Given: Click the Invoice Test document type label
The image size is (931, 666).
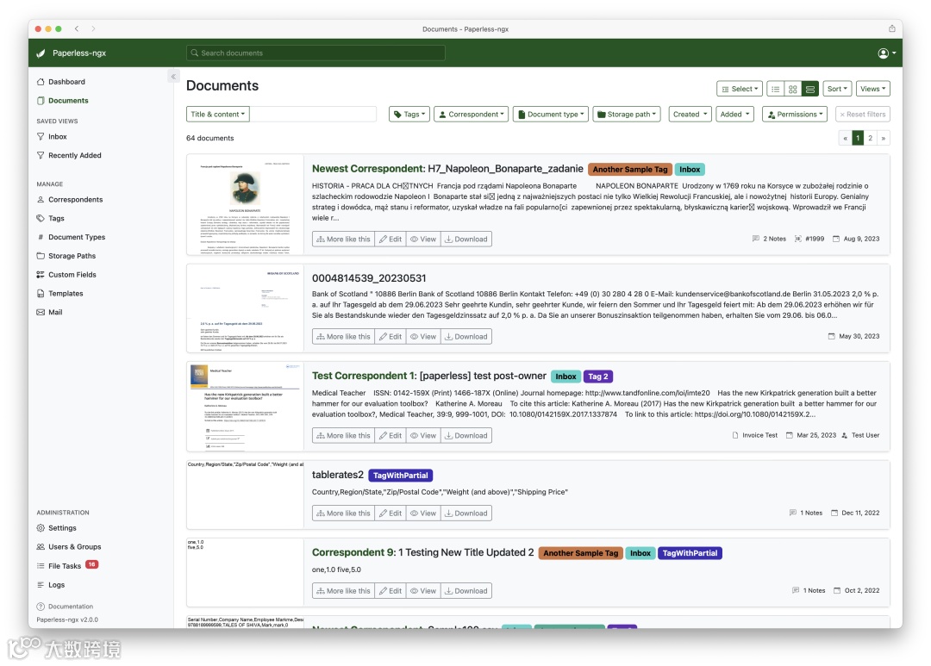Looking at the screenshot, I should (754, 436).
